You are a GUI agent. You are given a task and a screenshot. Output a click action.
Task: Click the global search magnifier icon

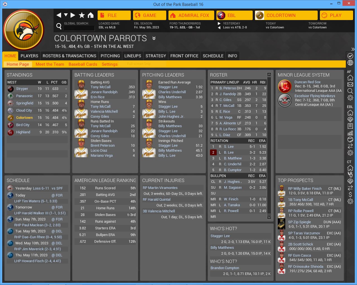59,26
